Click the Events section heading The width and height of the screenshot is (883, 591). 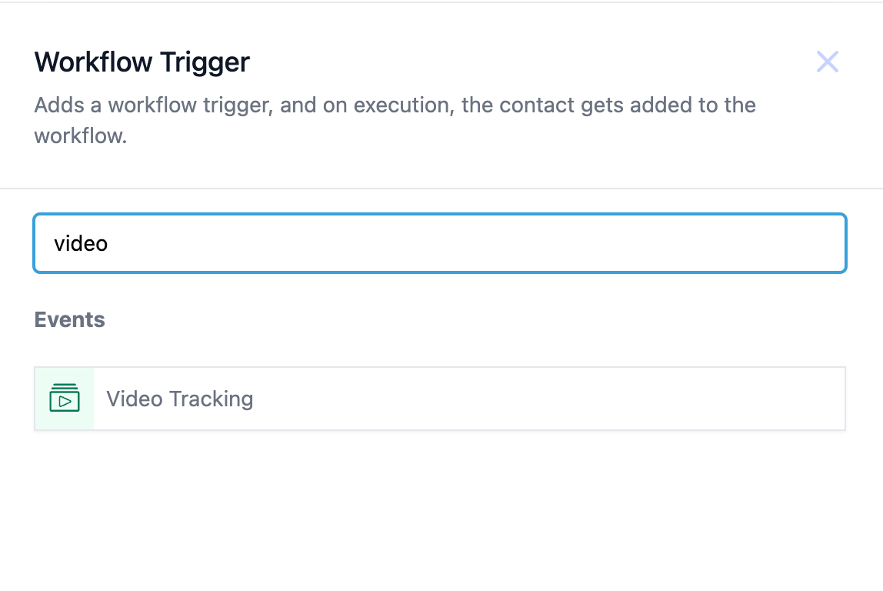click(69, 319)
